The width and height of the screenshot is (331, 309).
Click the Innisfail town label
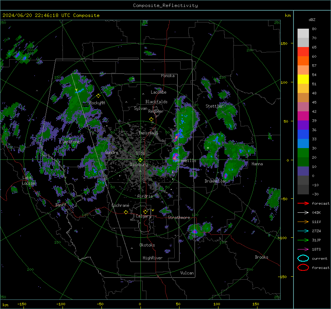(148, 133)
